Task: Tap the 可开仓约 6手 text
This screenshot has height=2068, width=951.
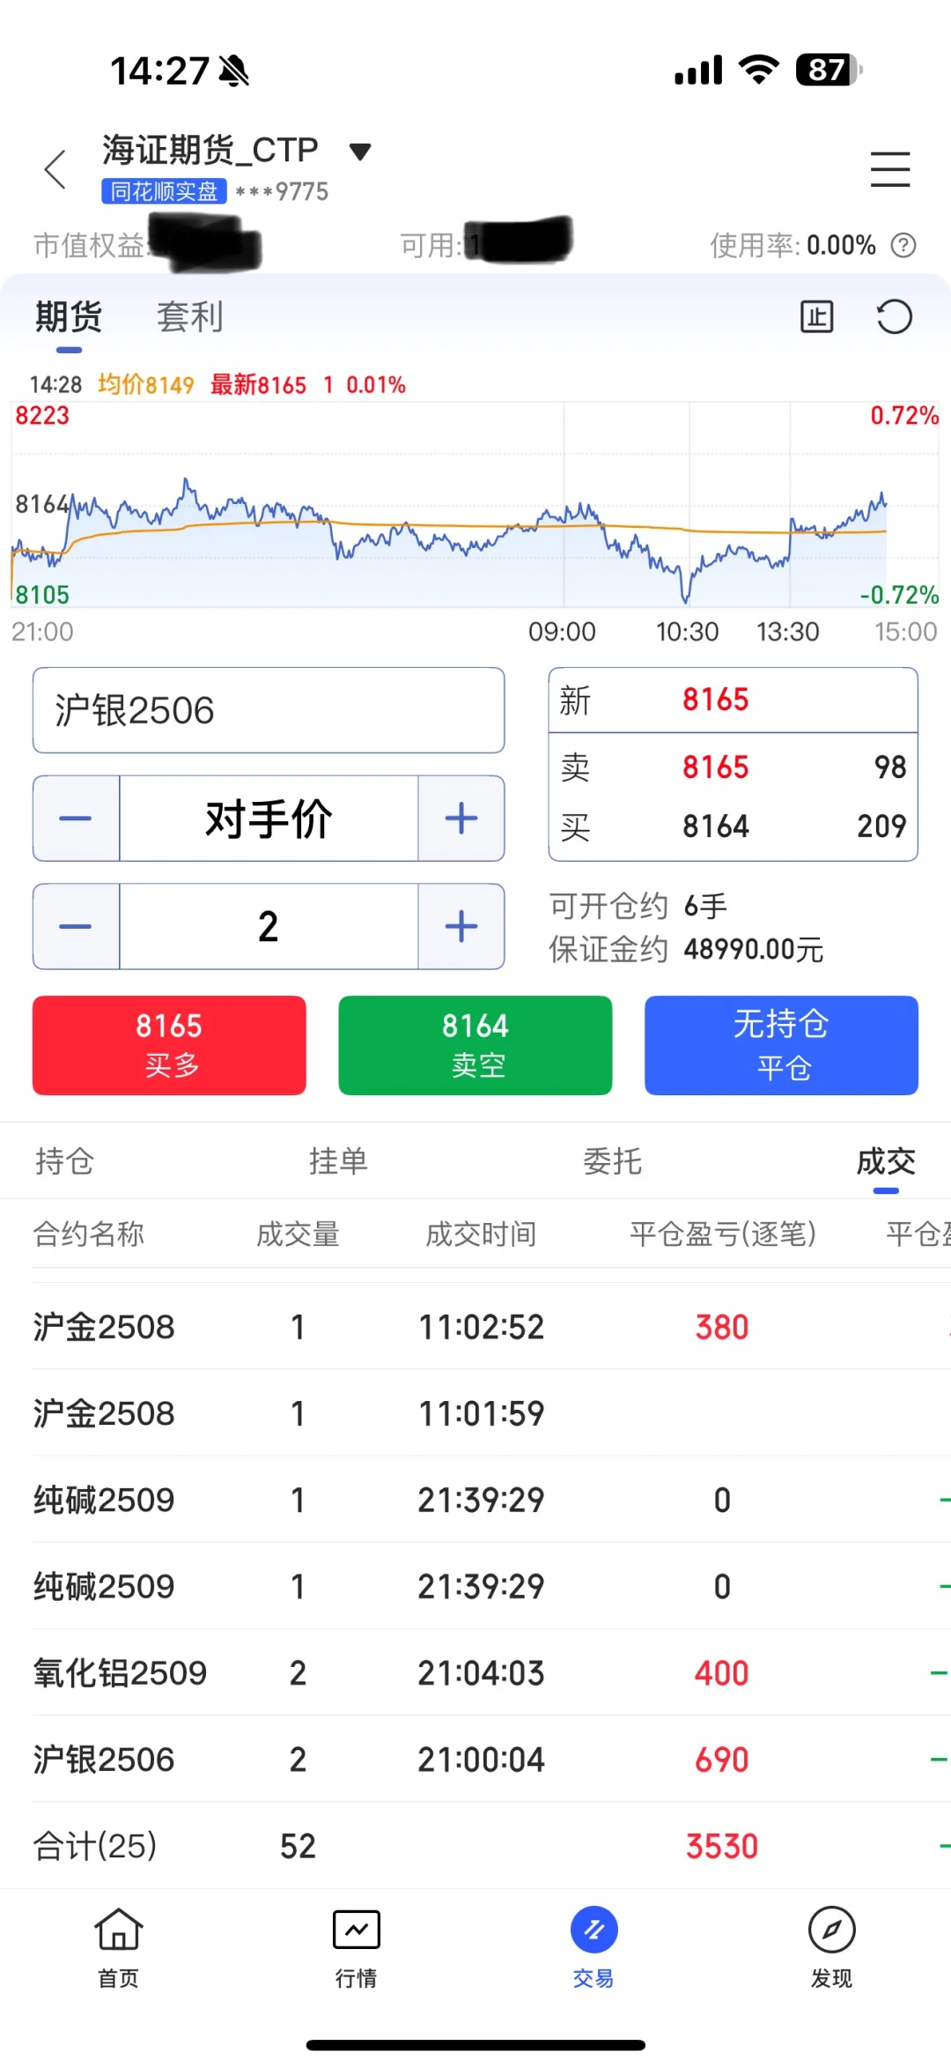Action: point(638,906)
